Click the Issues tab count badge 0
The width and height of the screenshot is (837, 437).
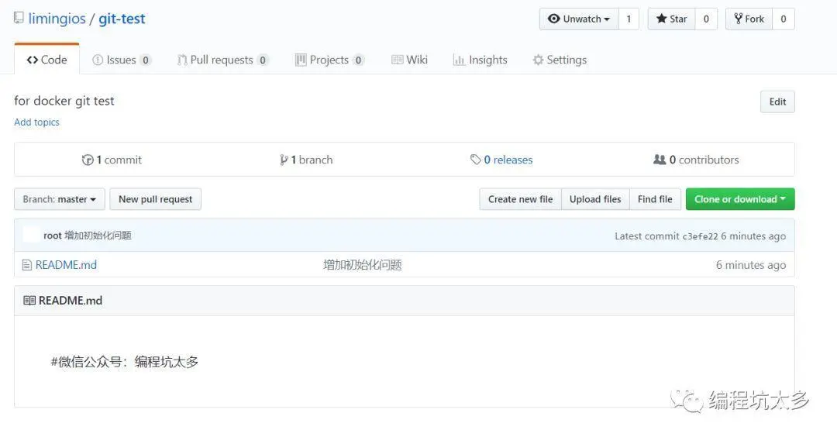click(145, 60)
